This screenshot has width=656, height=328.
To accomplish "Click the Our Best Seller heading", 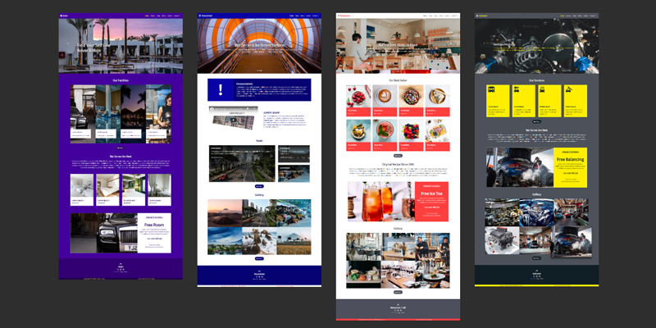I will (x=398, y=80).
